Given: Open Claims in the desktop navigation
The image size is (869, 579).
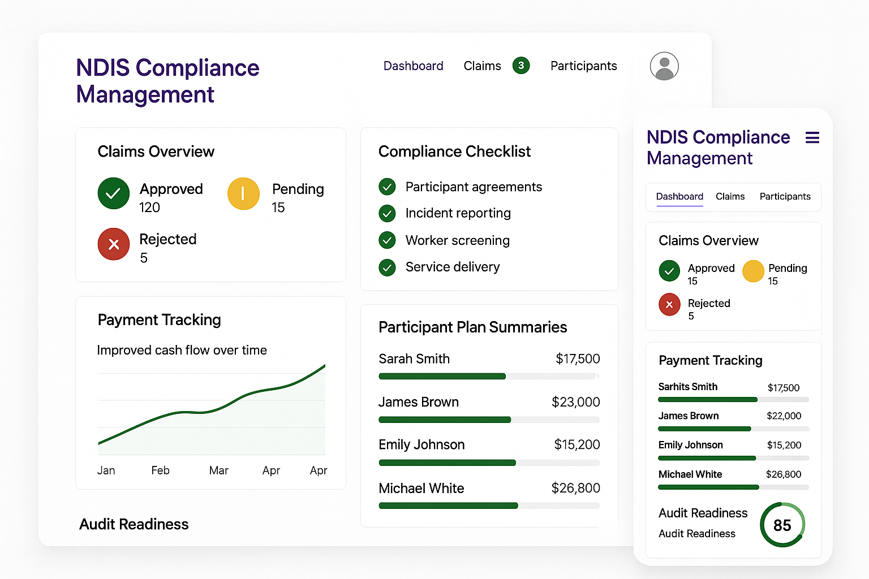Looking at the screenshot, I should click(482, 66).
